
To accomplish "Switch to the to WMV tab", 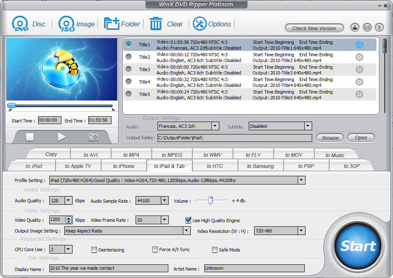I will tap(213, 155).
